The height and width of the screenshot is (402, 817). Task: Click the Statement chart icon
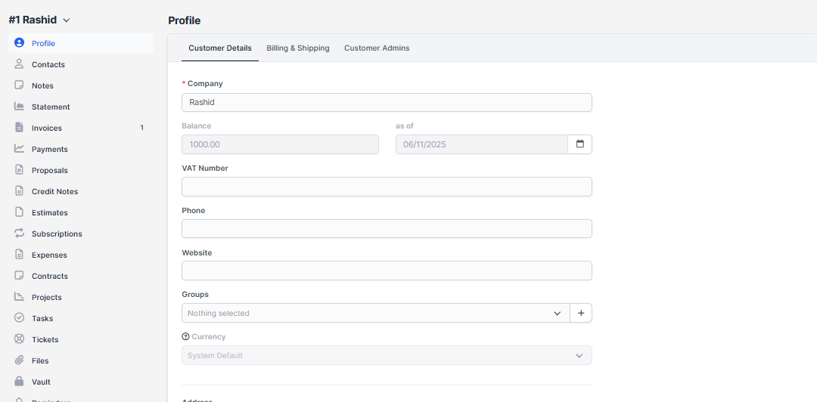coord(20,107)
